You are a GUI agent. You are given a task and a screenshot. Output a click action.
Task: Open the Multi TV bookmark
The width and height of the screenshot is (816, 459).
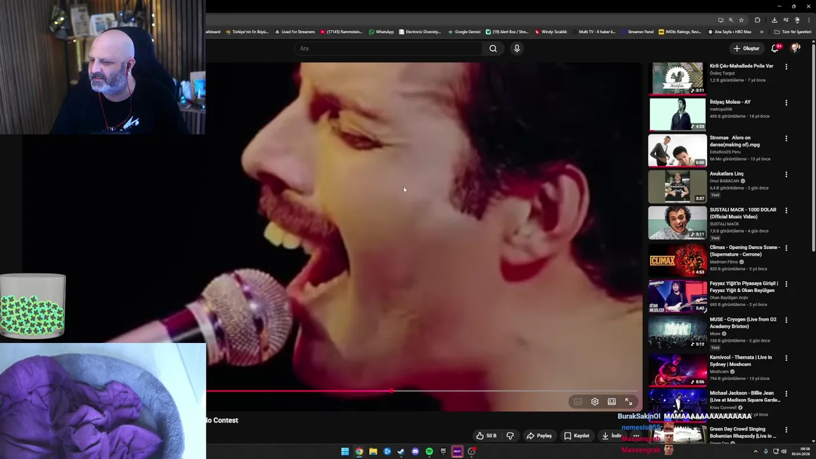594,32
